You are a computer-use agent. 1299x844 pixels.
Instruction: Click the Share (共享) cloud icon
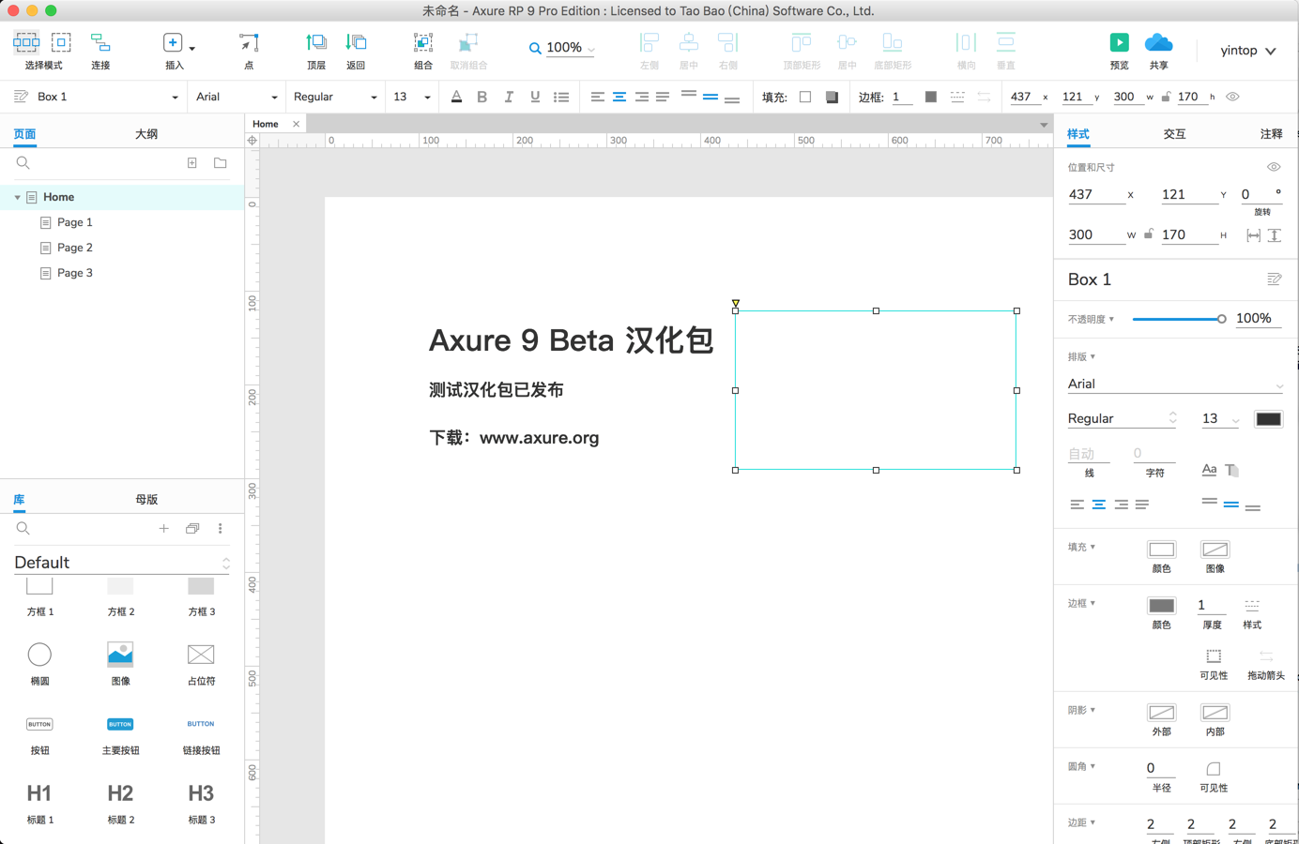pos(1158,43)
